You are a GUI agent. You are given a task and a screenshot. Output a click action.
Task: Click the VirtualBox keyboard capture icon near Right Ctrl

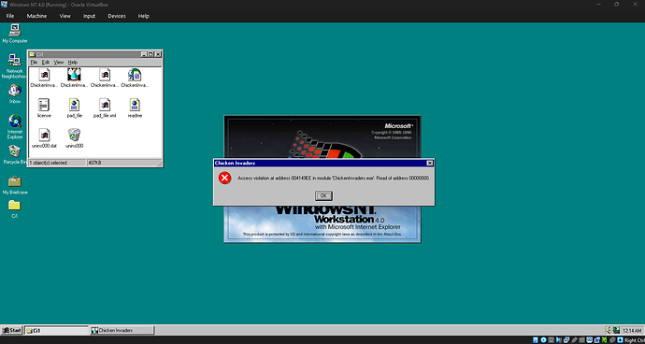click(620, 340)
